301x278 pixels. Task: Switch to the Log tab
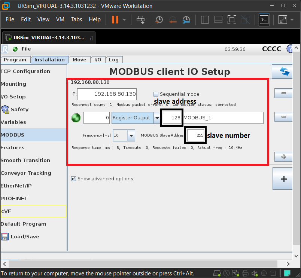(114, 59)
